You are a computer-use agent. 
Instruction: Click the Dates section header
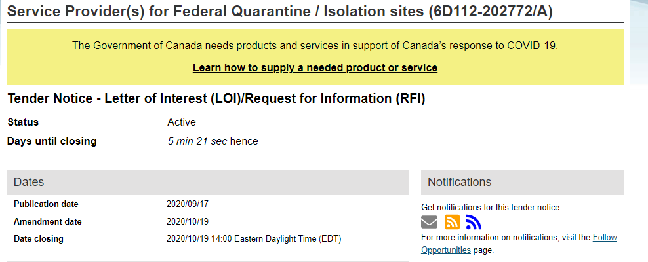coord(29,182)
